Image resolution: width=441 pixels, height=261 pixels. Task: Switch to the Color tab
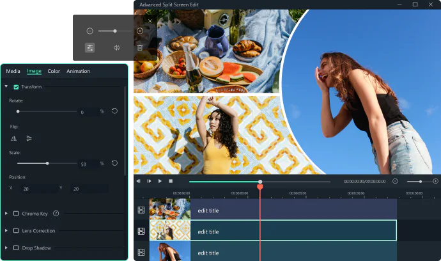54,71
